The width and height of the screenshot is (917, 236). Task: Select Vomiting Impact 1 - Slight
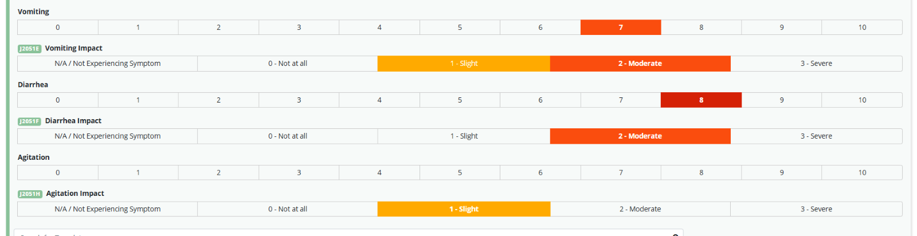pyautogui.click(x=464, y=64)
